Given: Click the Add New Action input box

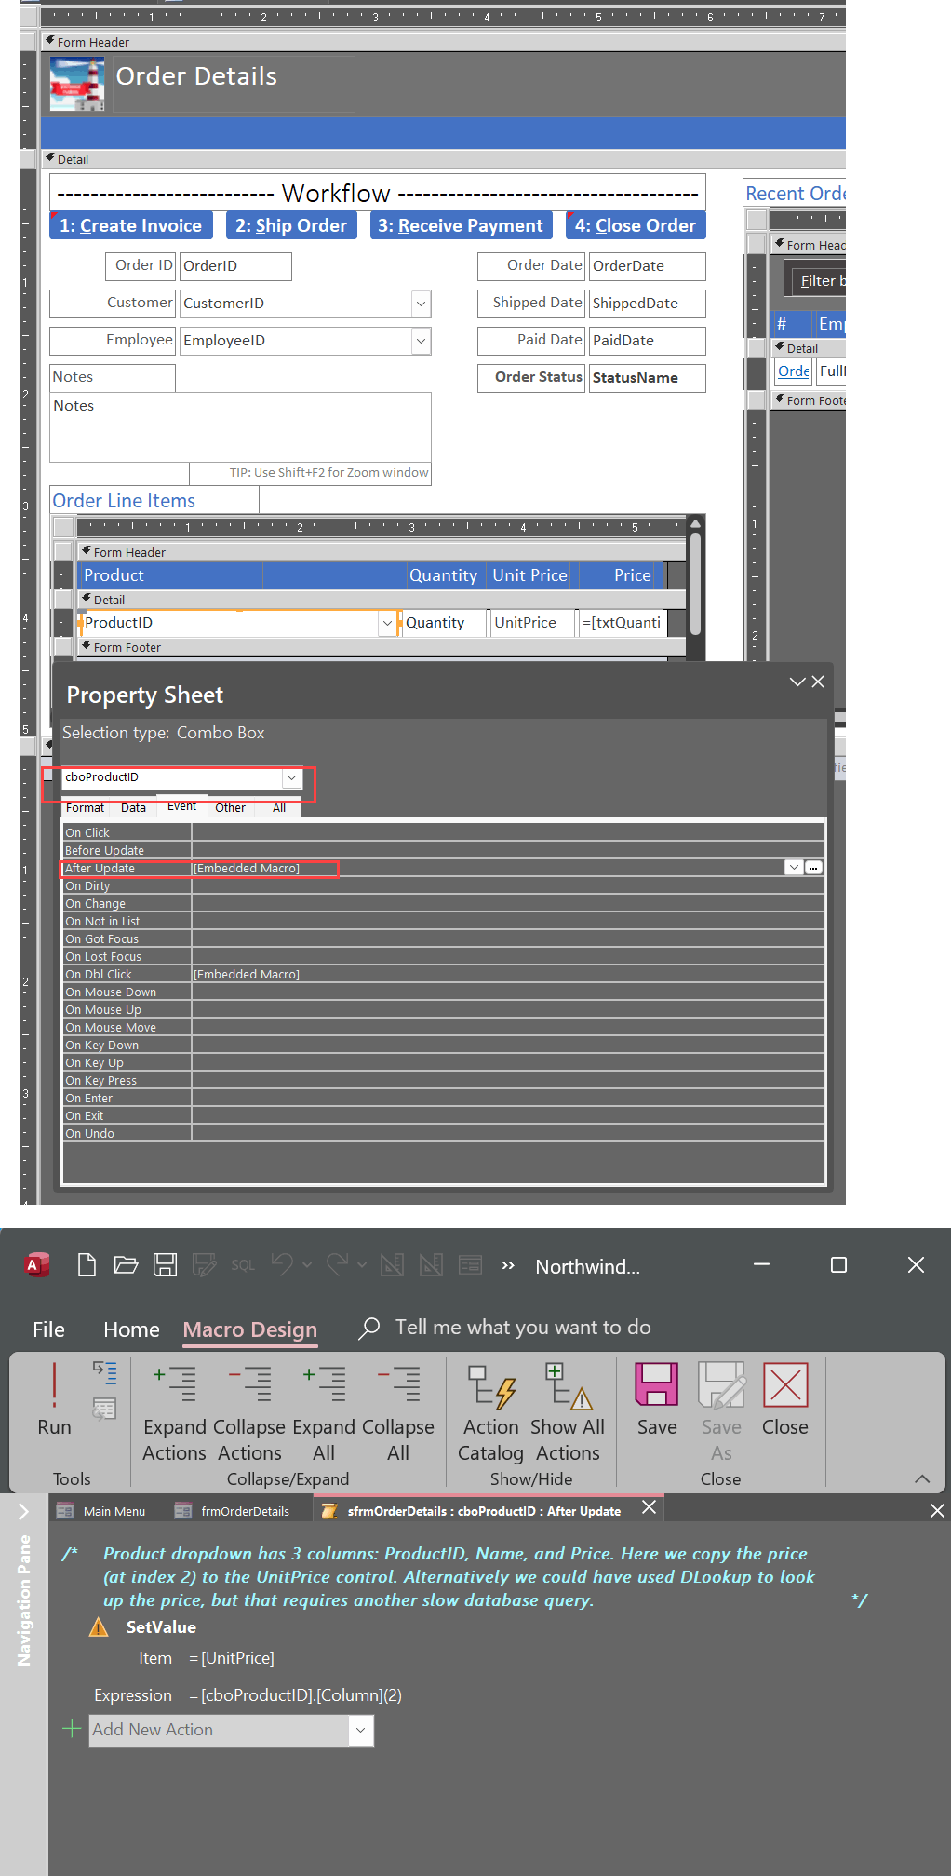Looking at the screenshot, I should click(220, 1730).
